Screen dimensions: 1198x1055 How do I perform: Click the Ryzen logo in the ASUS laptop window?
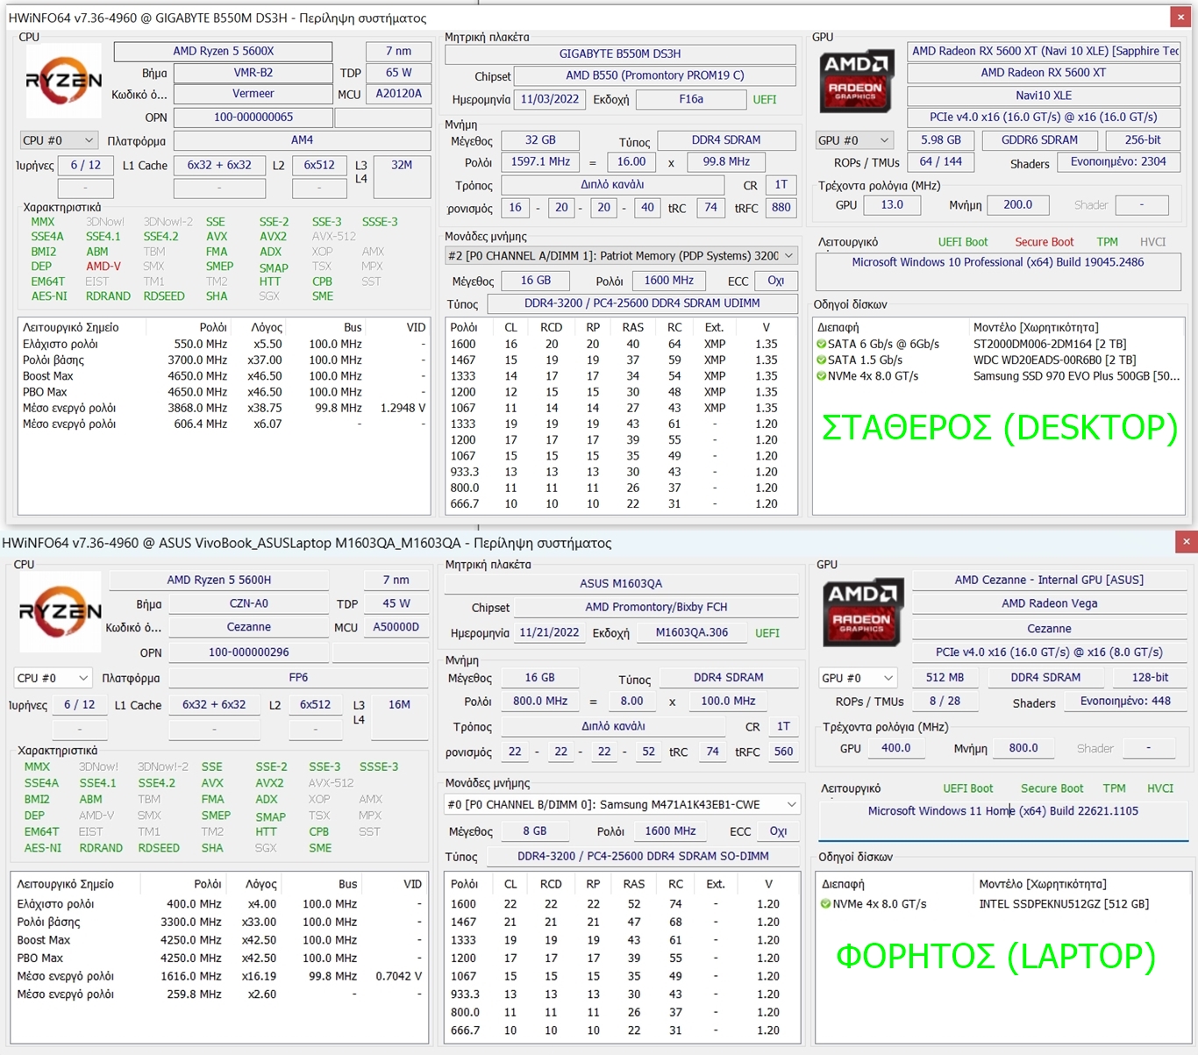coord(60,611)
